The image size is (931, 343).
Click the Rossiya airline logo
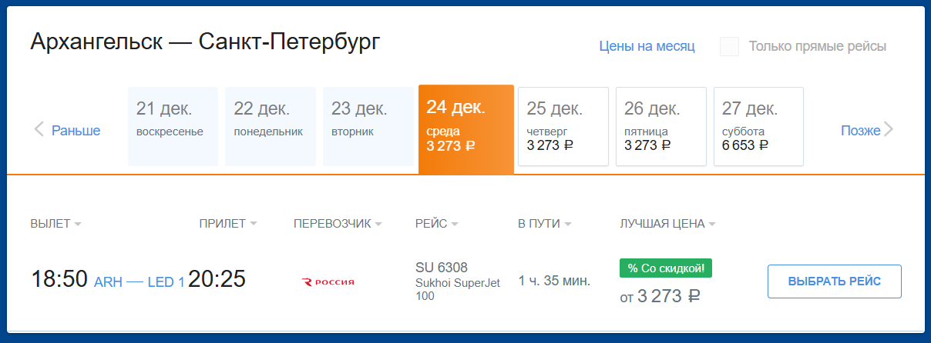click(328, 281)
